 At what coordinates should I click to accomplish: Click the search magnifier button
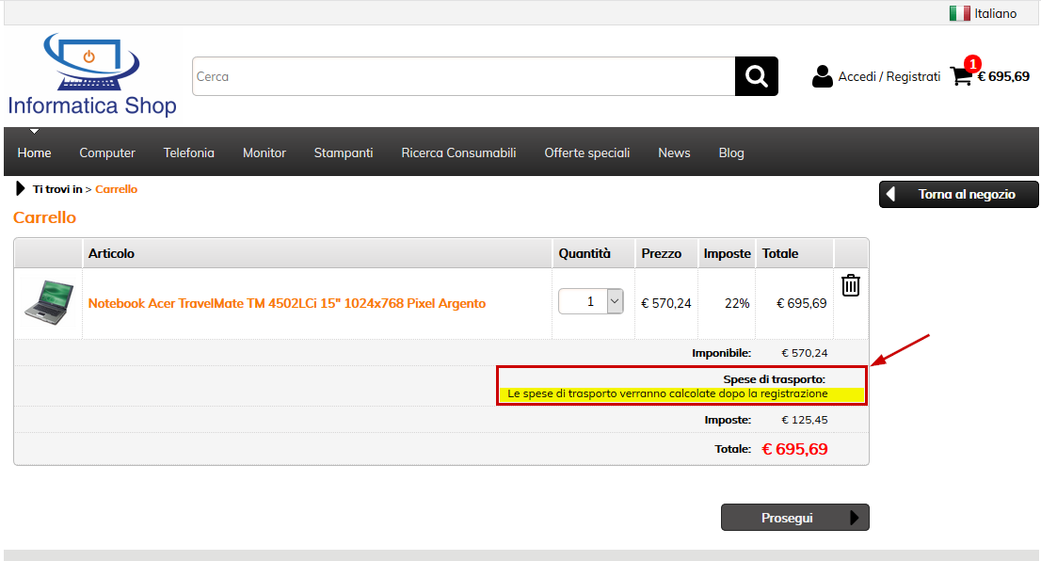(756, 76)
